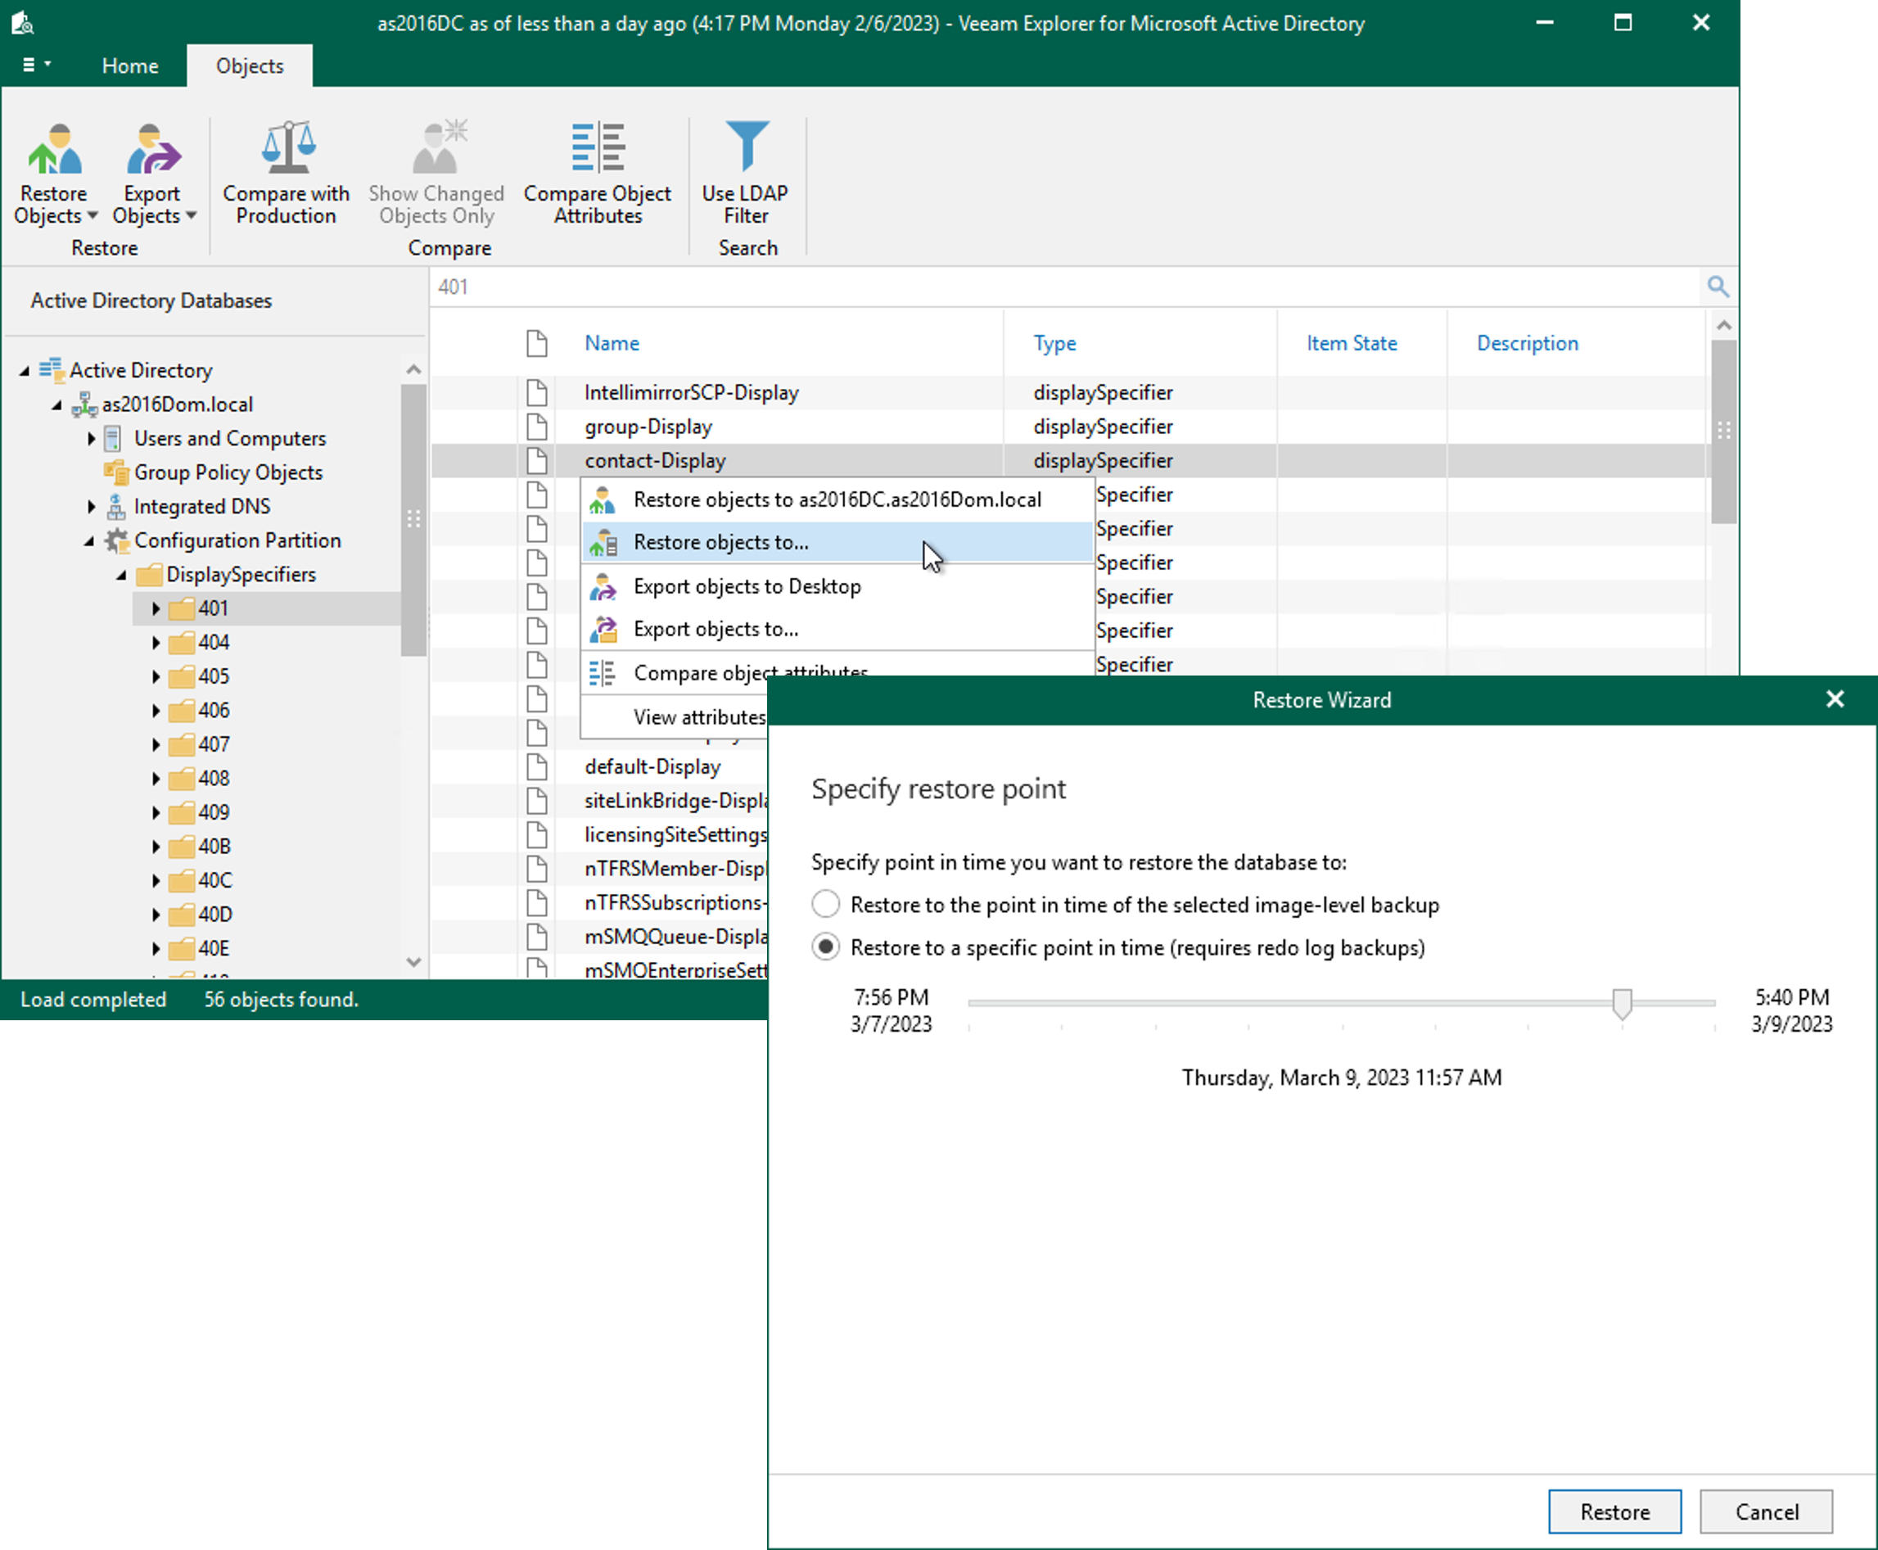Click the Cancel button in wizard
Screen dimensions: 1878x1550
point(1767,1511)
